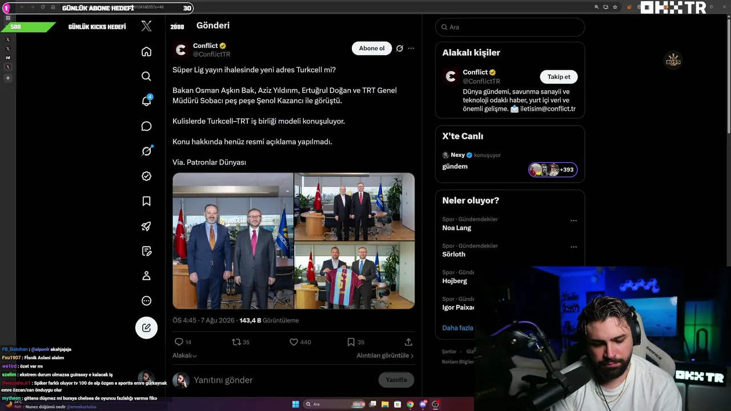Click the browser zoom magnifier icon
The height and width of the screenshot is (411, 731).
(x=597, y=7)
